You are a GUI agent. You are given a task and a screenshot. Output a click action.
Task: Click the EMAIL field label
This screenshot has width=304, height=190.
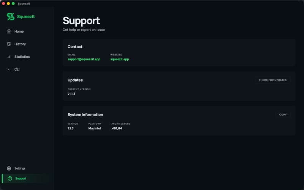[71, 55]
